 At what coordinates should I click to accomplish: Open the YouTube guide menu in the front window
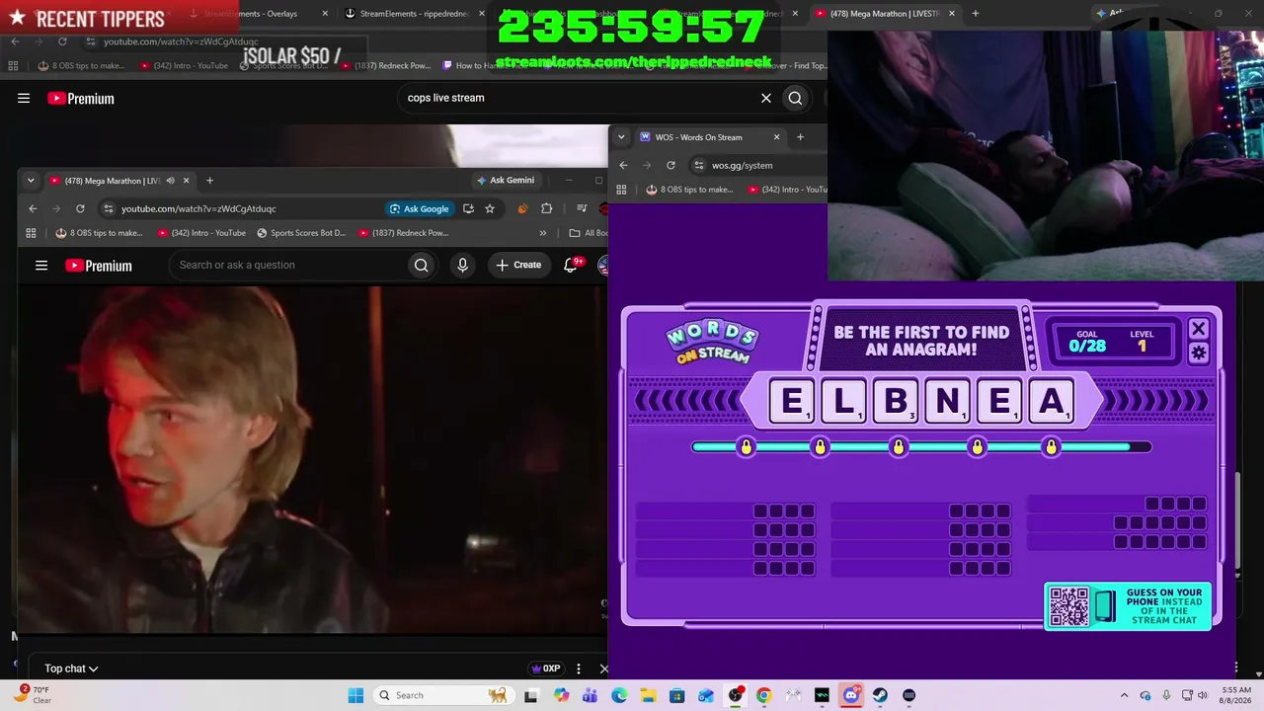click(x=41, y=266)
